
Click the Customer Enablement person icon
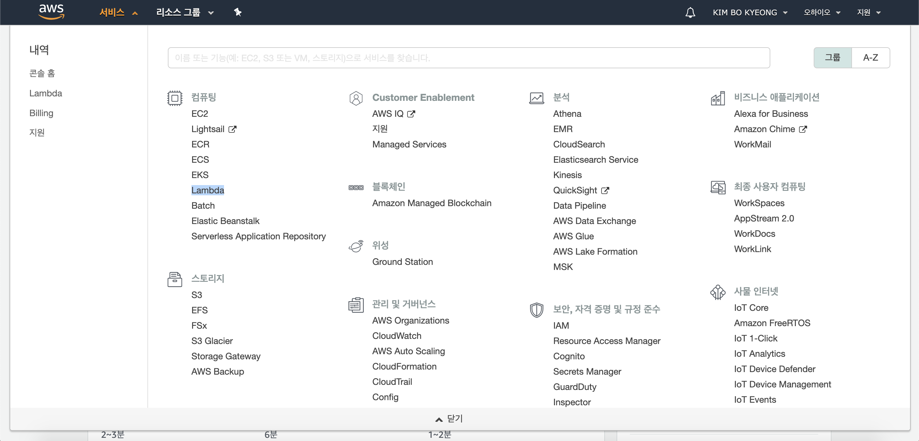point(356,98)
